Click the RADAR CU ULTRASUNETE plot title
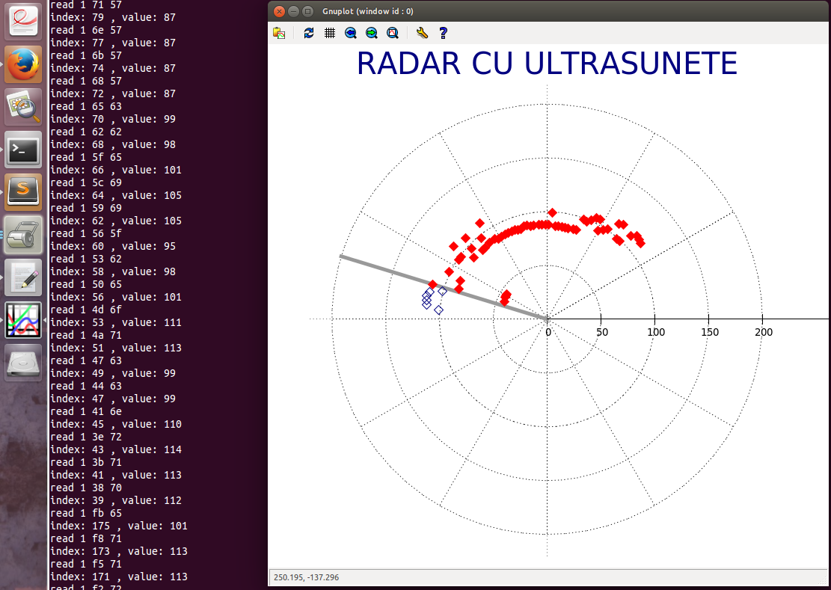The image size is (831, 590). [547, 64]
